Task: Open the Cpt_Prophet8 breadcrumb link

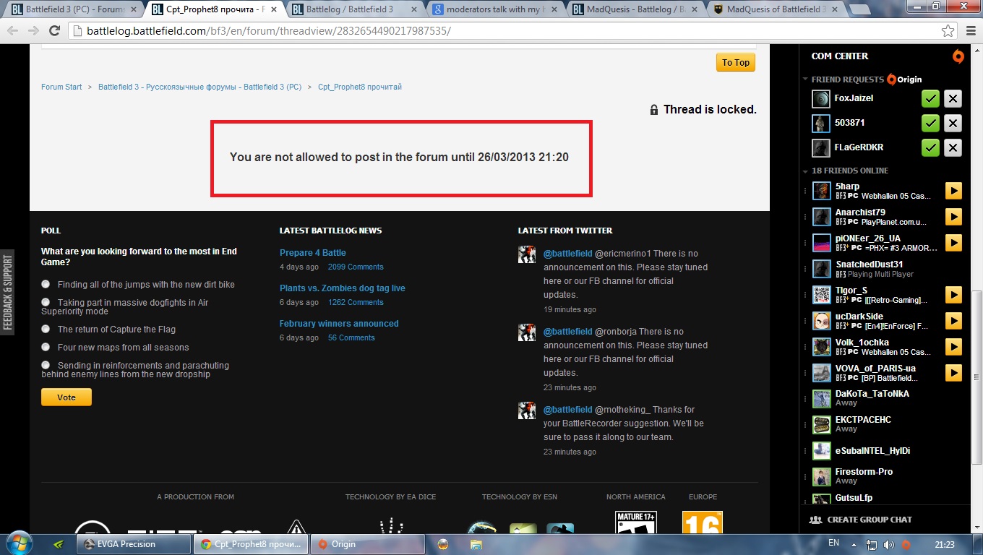Action: click(360, 87)
